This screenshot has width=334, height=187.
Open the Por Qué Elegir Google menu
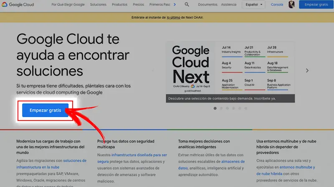click(x=68, y=5)
